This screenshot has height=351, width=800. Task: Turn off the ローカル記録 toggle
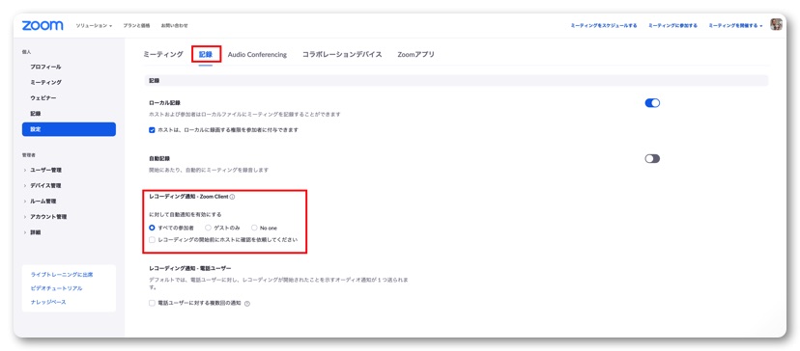[652, 103]
